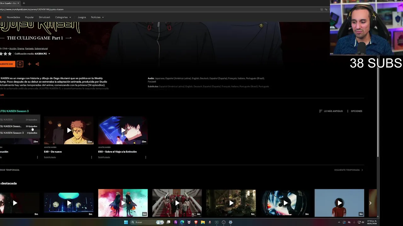The height and width of the screenshot is (226, 403).
Task: Open the Drama genre link
Action: (x=21, y=49)
